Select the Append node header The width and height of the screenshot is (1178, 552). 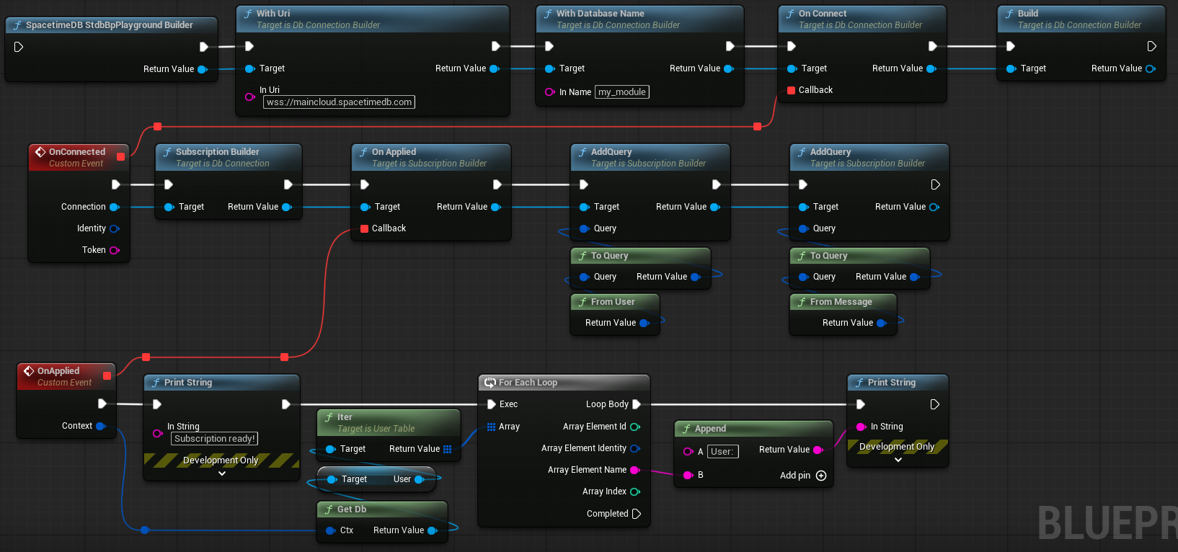pyautogui.click(x=753, y=429)
